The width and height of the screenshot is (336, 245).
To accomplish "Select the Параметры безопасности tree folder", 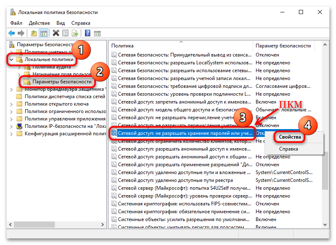I will point(62,82).
